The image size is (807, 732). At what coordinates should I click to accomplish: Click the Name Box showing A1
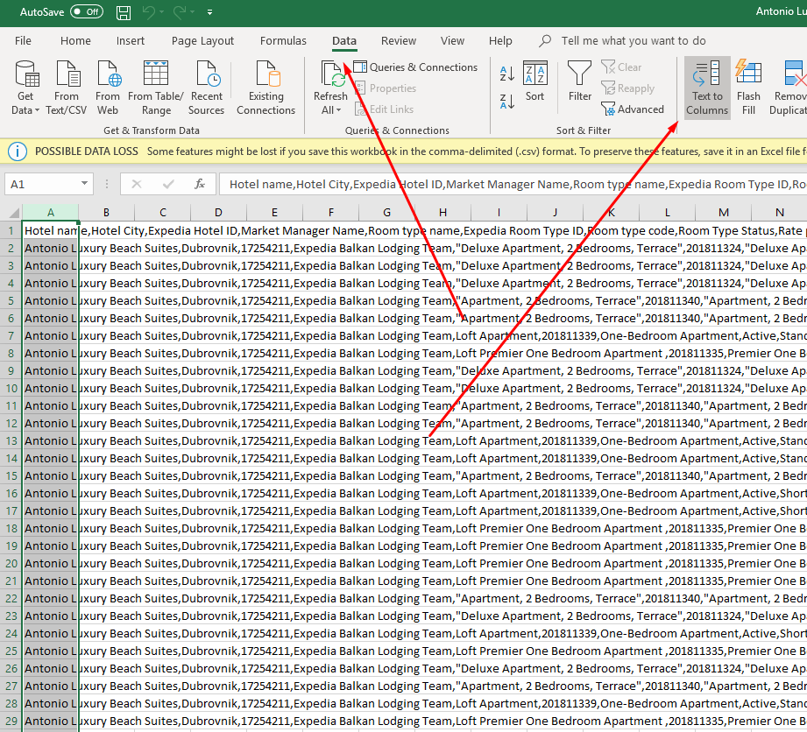click(41, 184)
